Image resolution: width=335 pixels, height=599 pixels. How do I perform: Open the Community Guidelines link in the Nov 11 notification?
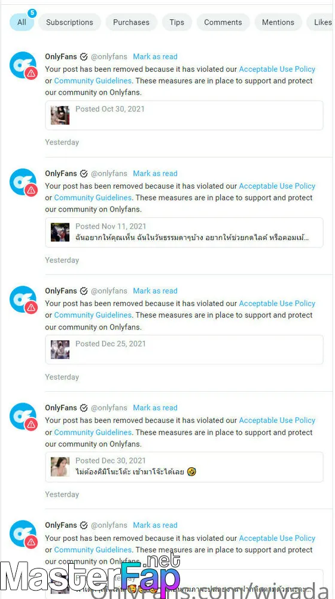(x=93, y=198)
